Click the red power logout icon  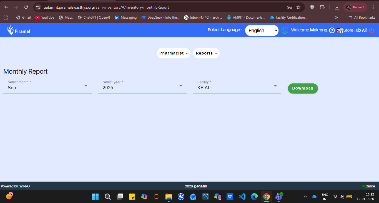tap(371, 30)
